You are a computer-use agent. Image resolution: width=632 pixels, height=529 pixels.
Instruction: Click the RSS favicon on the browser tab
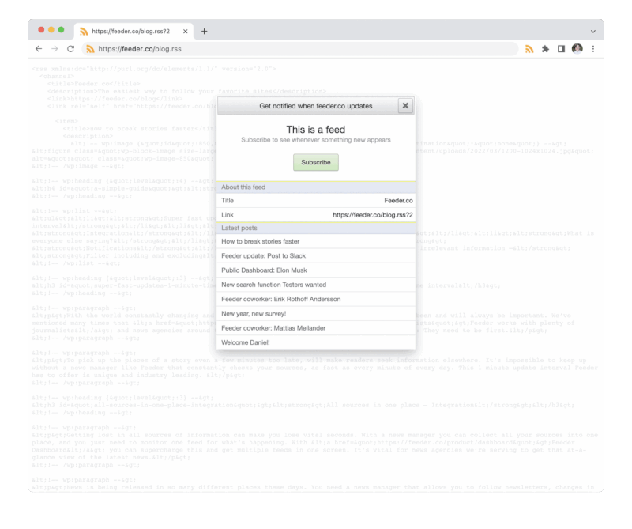pyautogui.click(x=82, y=30)
